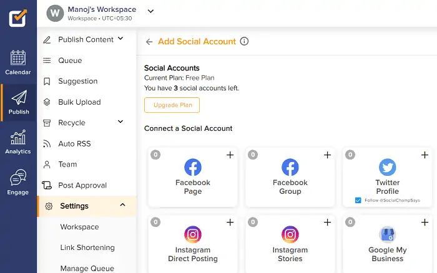Open the Engage chat section

[x=17, y=182]
